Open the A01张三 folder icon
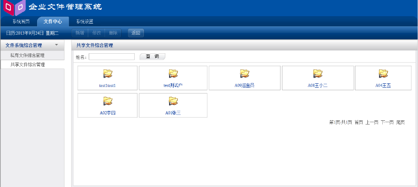 173,101
